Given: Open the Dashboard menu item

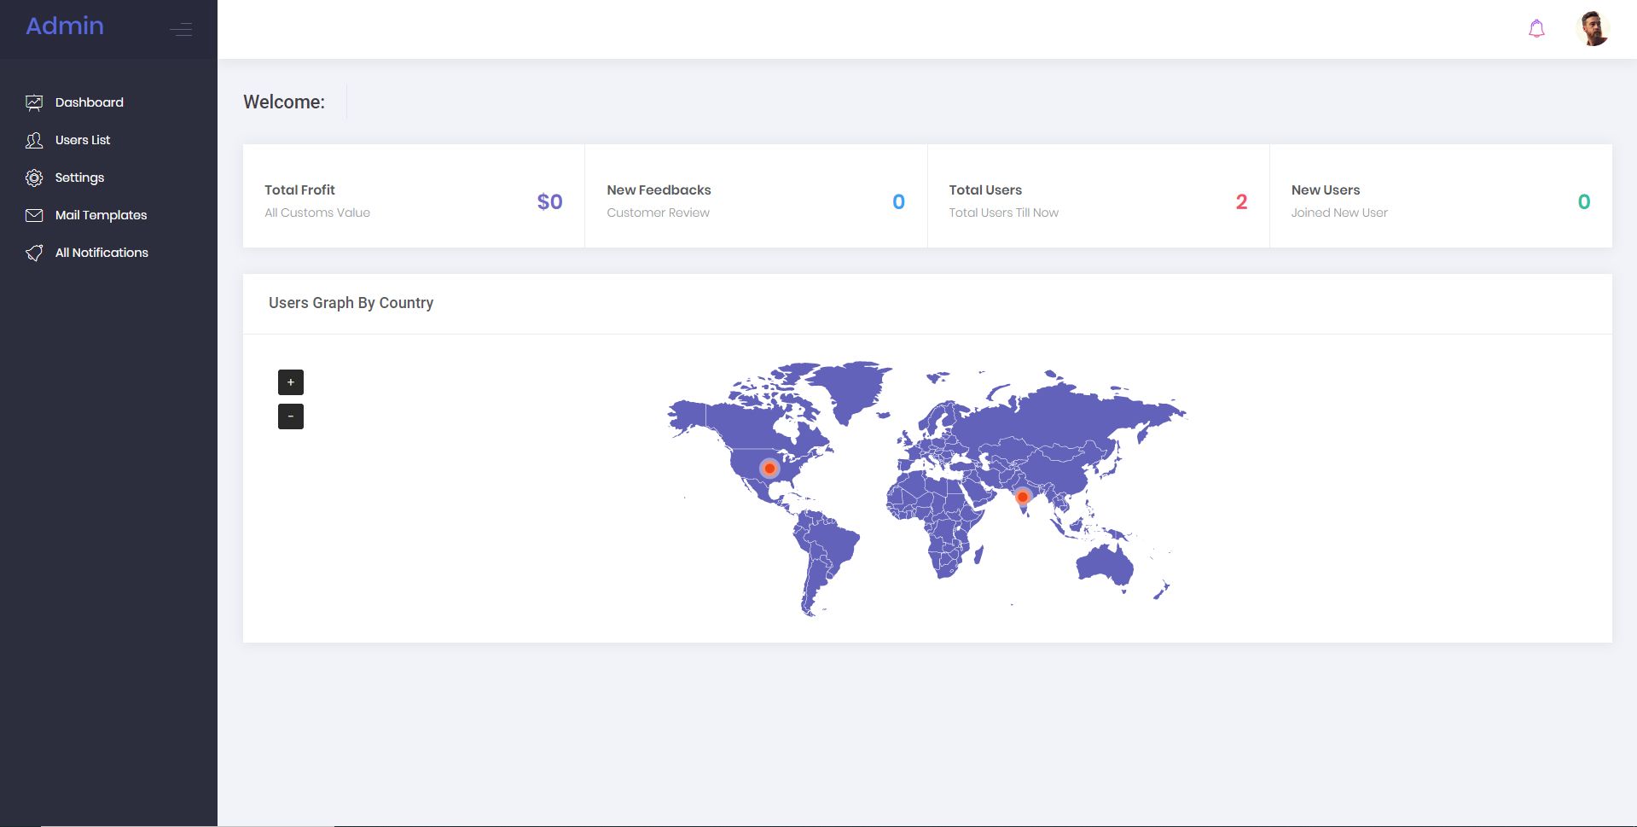Looking at the screenshot, I should tap(90, 102).
